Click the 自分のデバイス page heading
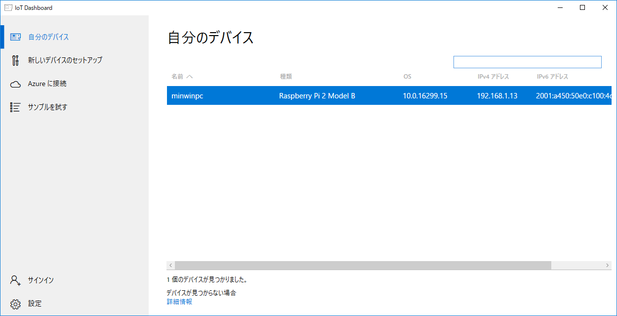Image resolution: width=617 pixels, height=316 pixels. [211, 38]
